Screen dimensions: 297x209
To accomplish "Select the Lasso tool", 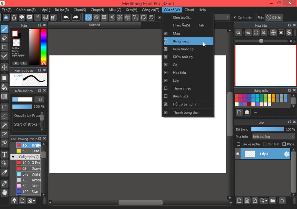I will pyautogui.click(x=4, y=116).
